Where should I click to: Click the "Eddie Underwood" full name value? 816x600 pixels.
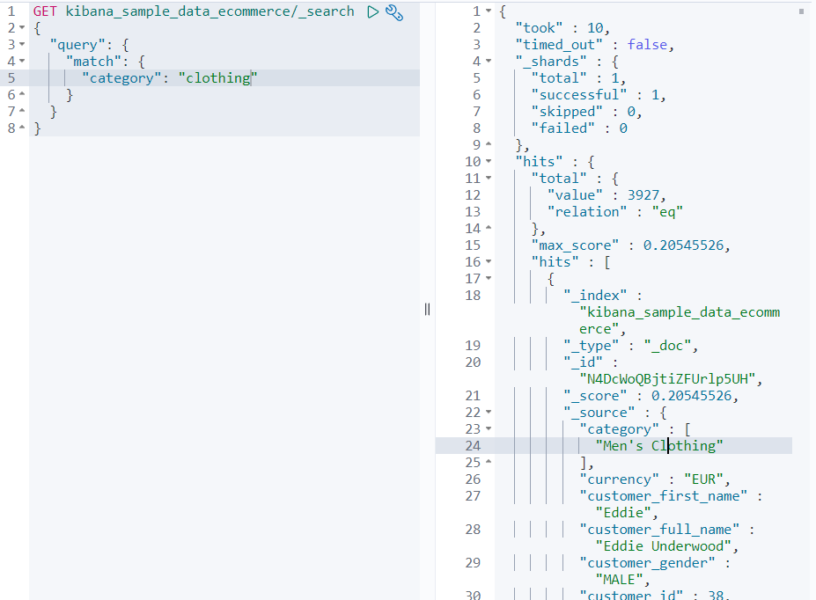(663, 546)
